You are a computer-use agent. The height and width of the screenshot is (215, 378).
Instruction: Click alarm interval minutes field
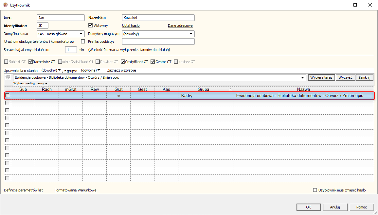coord(71,50)
